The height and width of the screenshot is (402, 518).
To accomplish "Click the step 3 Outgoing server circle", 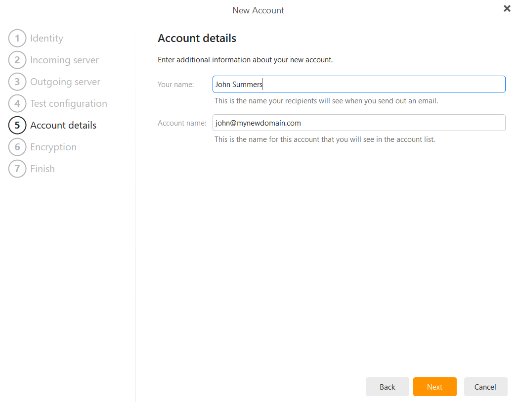I will tap(17, 82).
